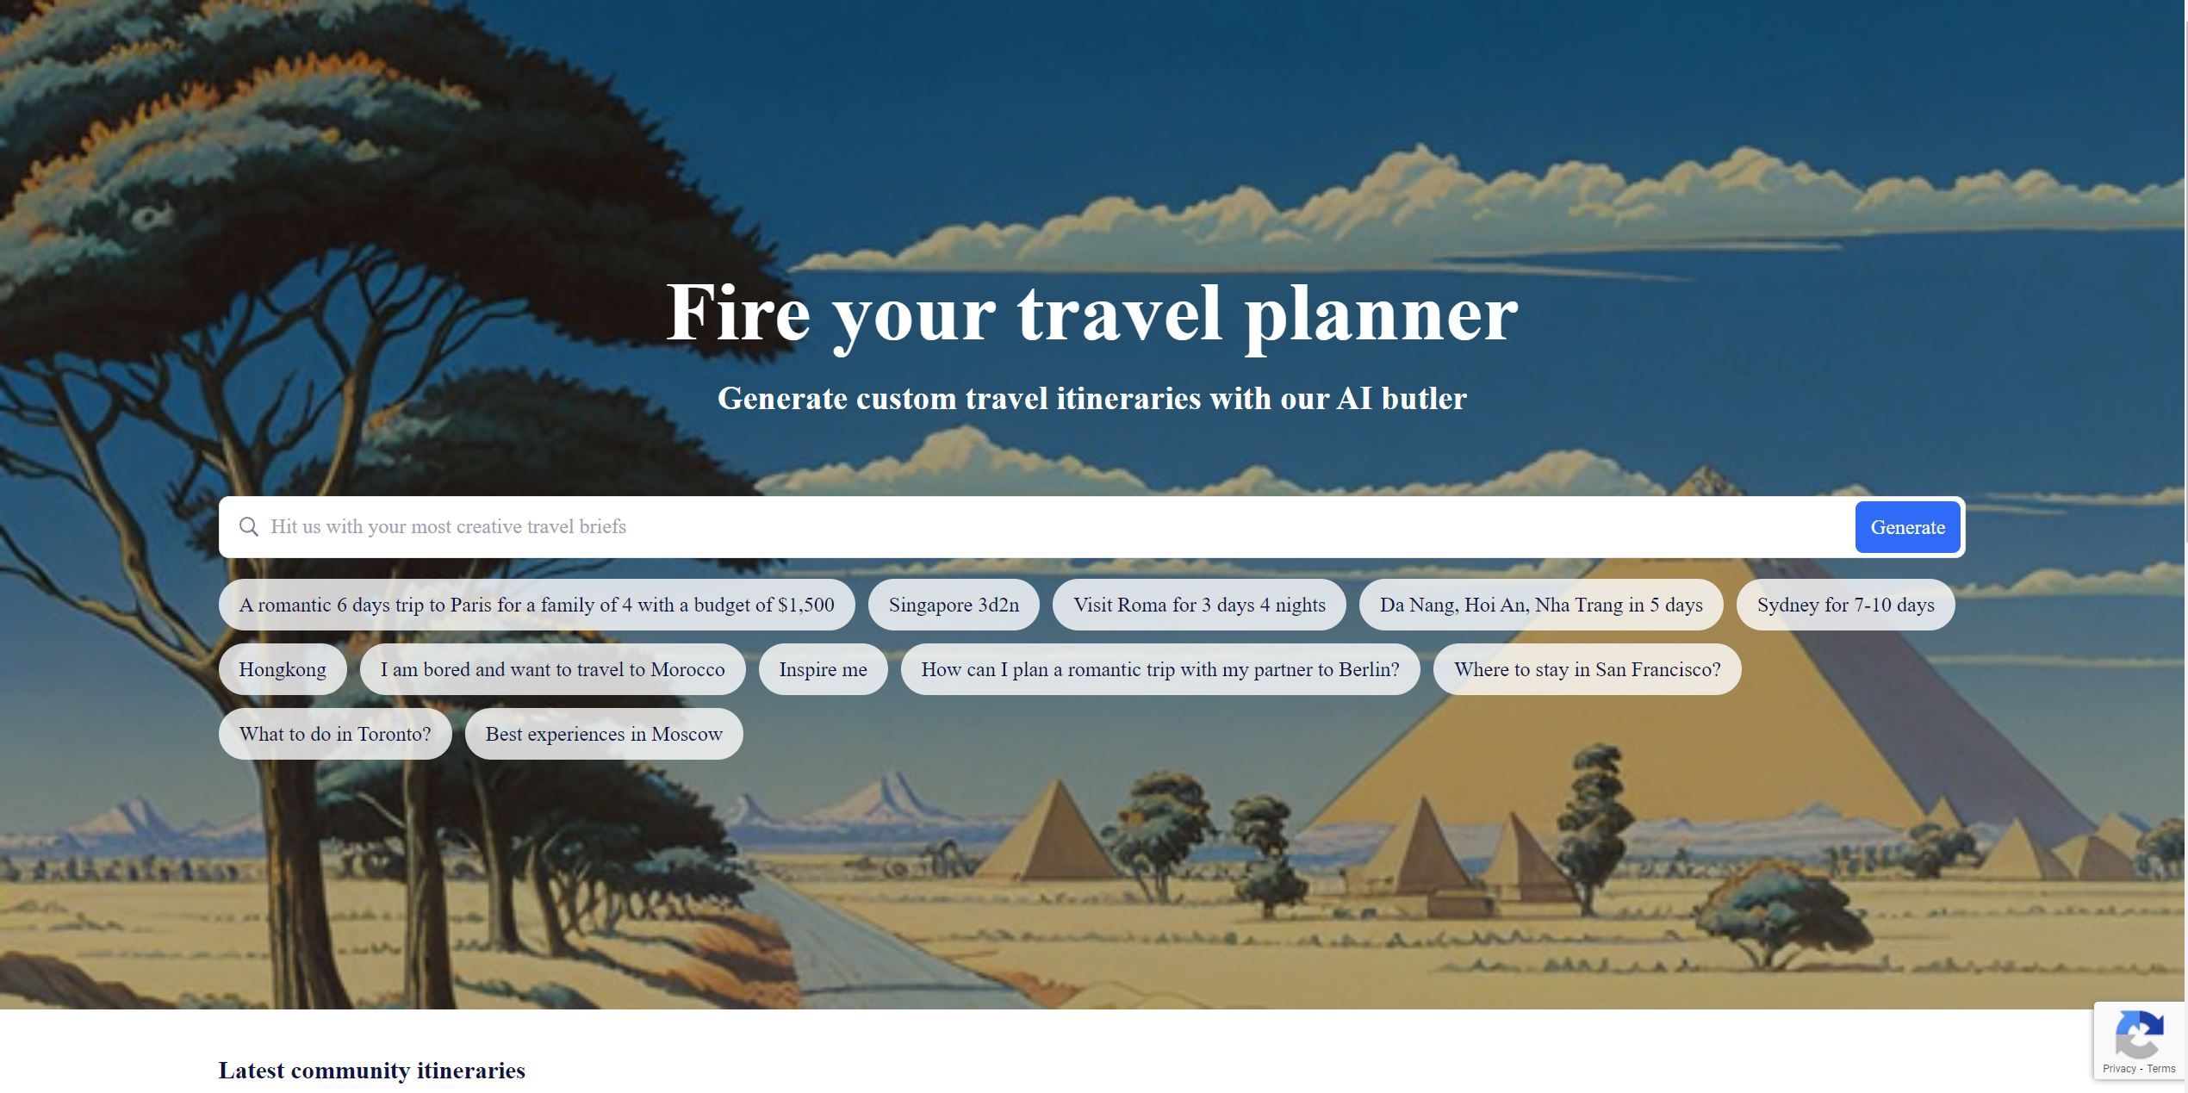This screenshot has height=1093, width=2188.
Task: Click the Generate button
Action: click(1907, 526)
